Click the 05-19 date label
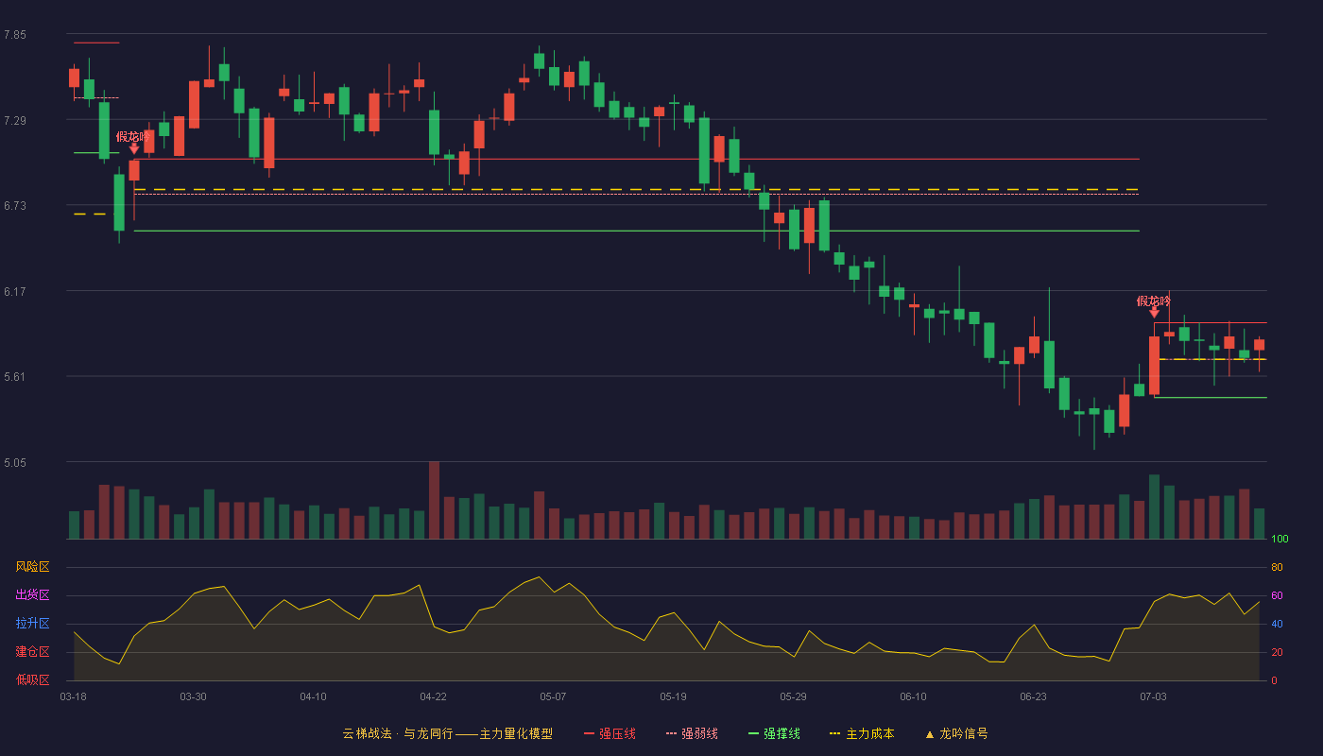This screenshot has height=756, width=1323. click(x=673, y=696)
